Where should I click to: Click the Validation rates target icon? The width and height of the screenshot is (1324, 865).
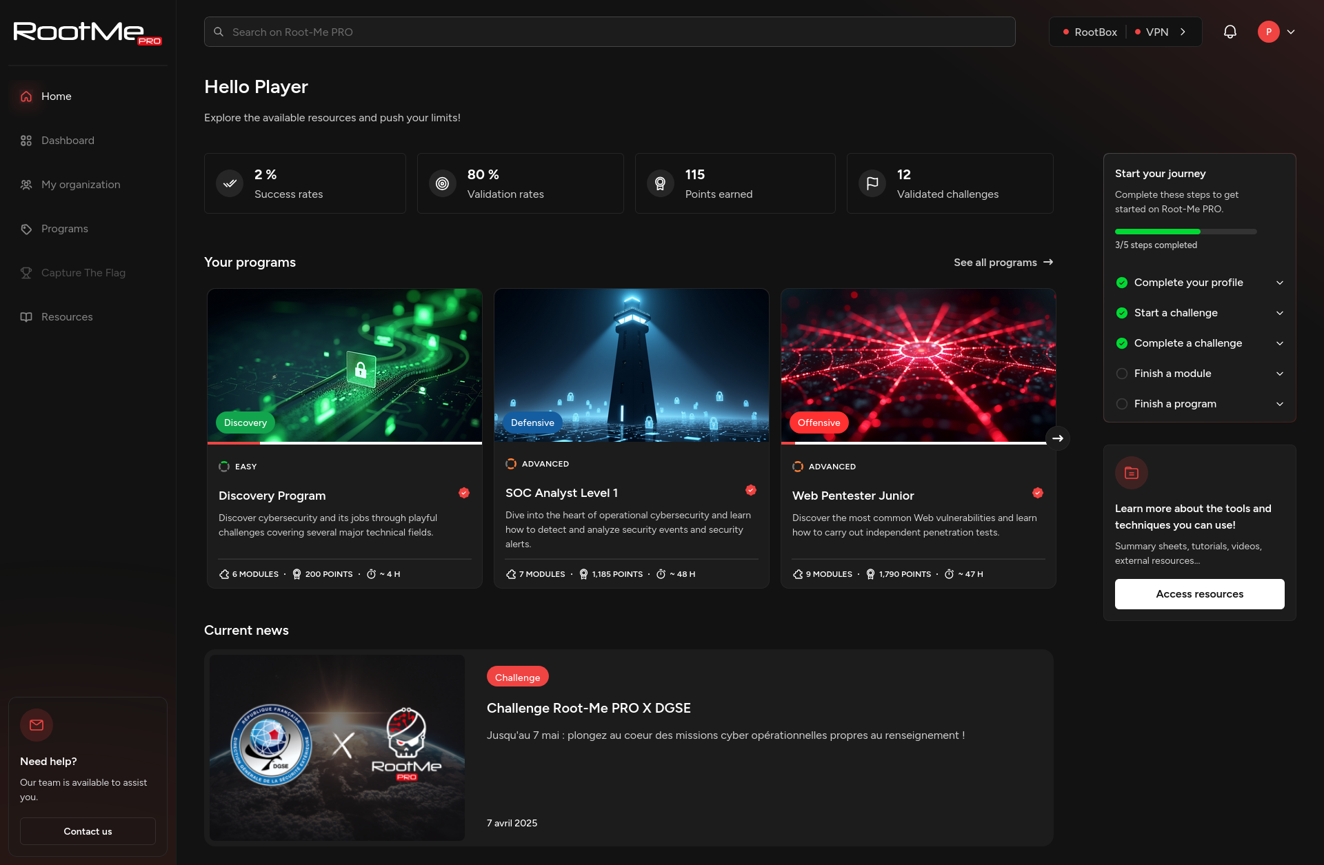pos(443,183)
